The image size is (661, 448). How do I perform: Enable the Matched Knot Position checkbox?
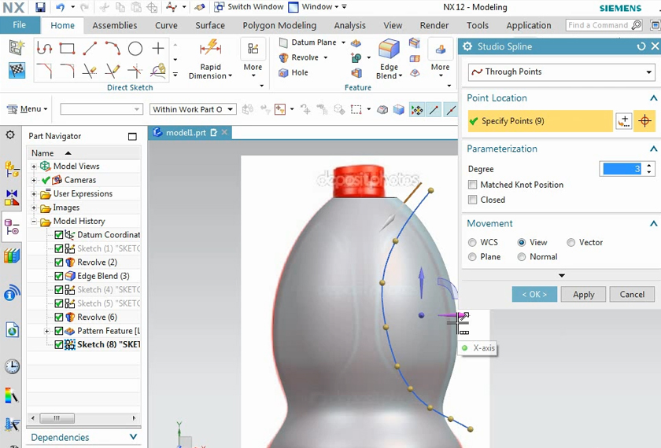[473, 185]
